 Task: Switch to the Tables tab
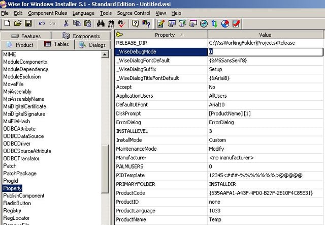click(x=56, y=44)
